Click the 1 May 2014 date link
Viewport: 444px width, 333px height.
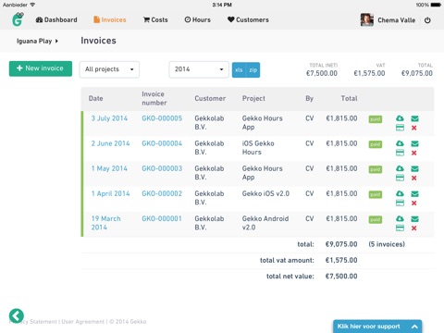109,168
